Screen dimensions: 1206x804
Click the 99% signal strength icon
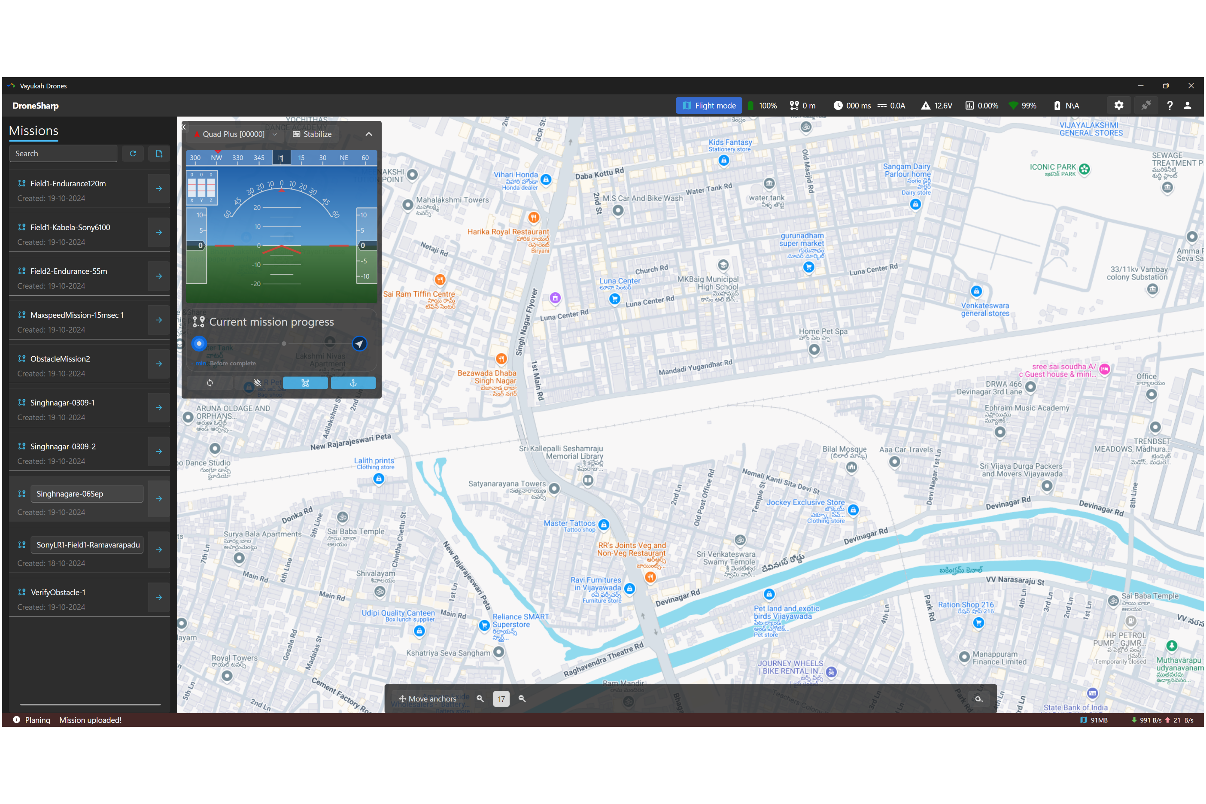[1013, 106]
